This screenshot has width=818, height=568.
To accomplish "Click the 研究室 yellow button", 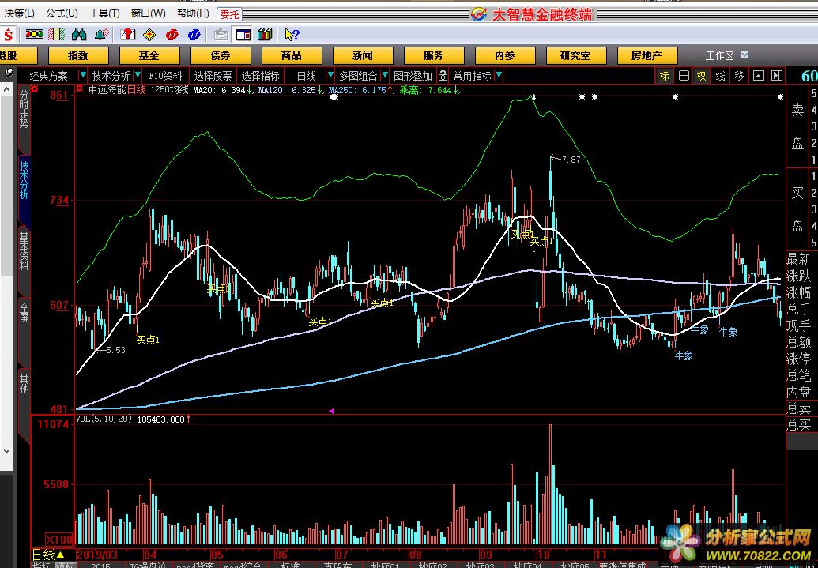I will 576,55.
